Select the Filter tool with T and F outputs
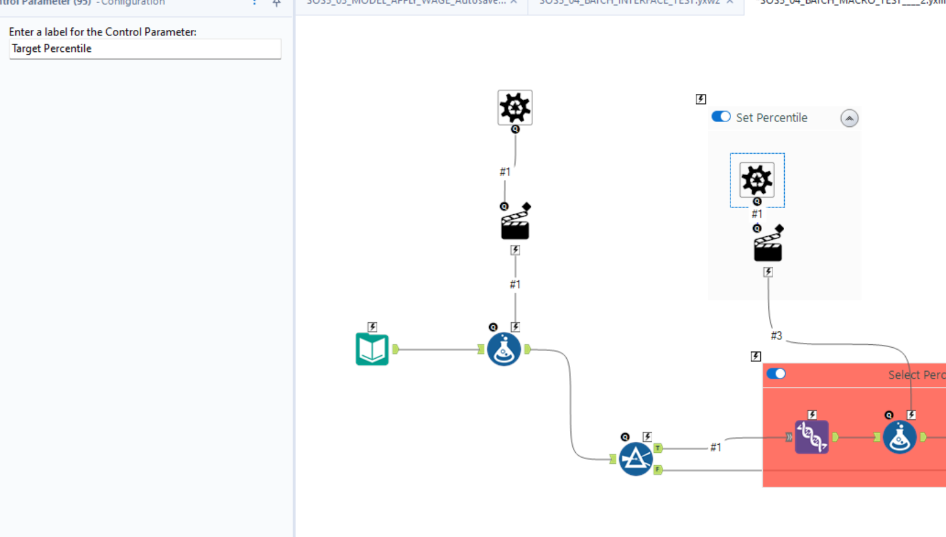 [635, 458]
